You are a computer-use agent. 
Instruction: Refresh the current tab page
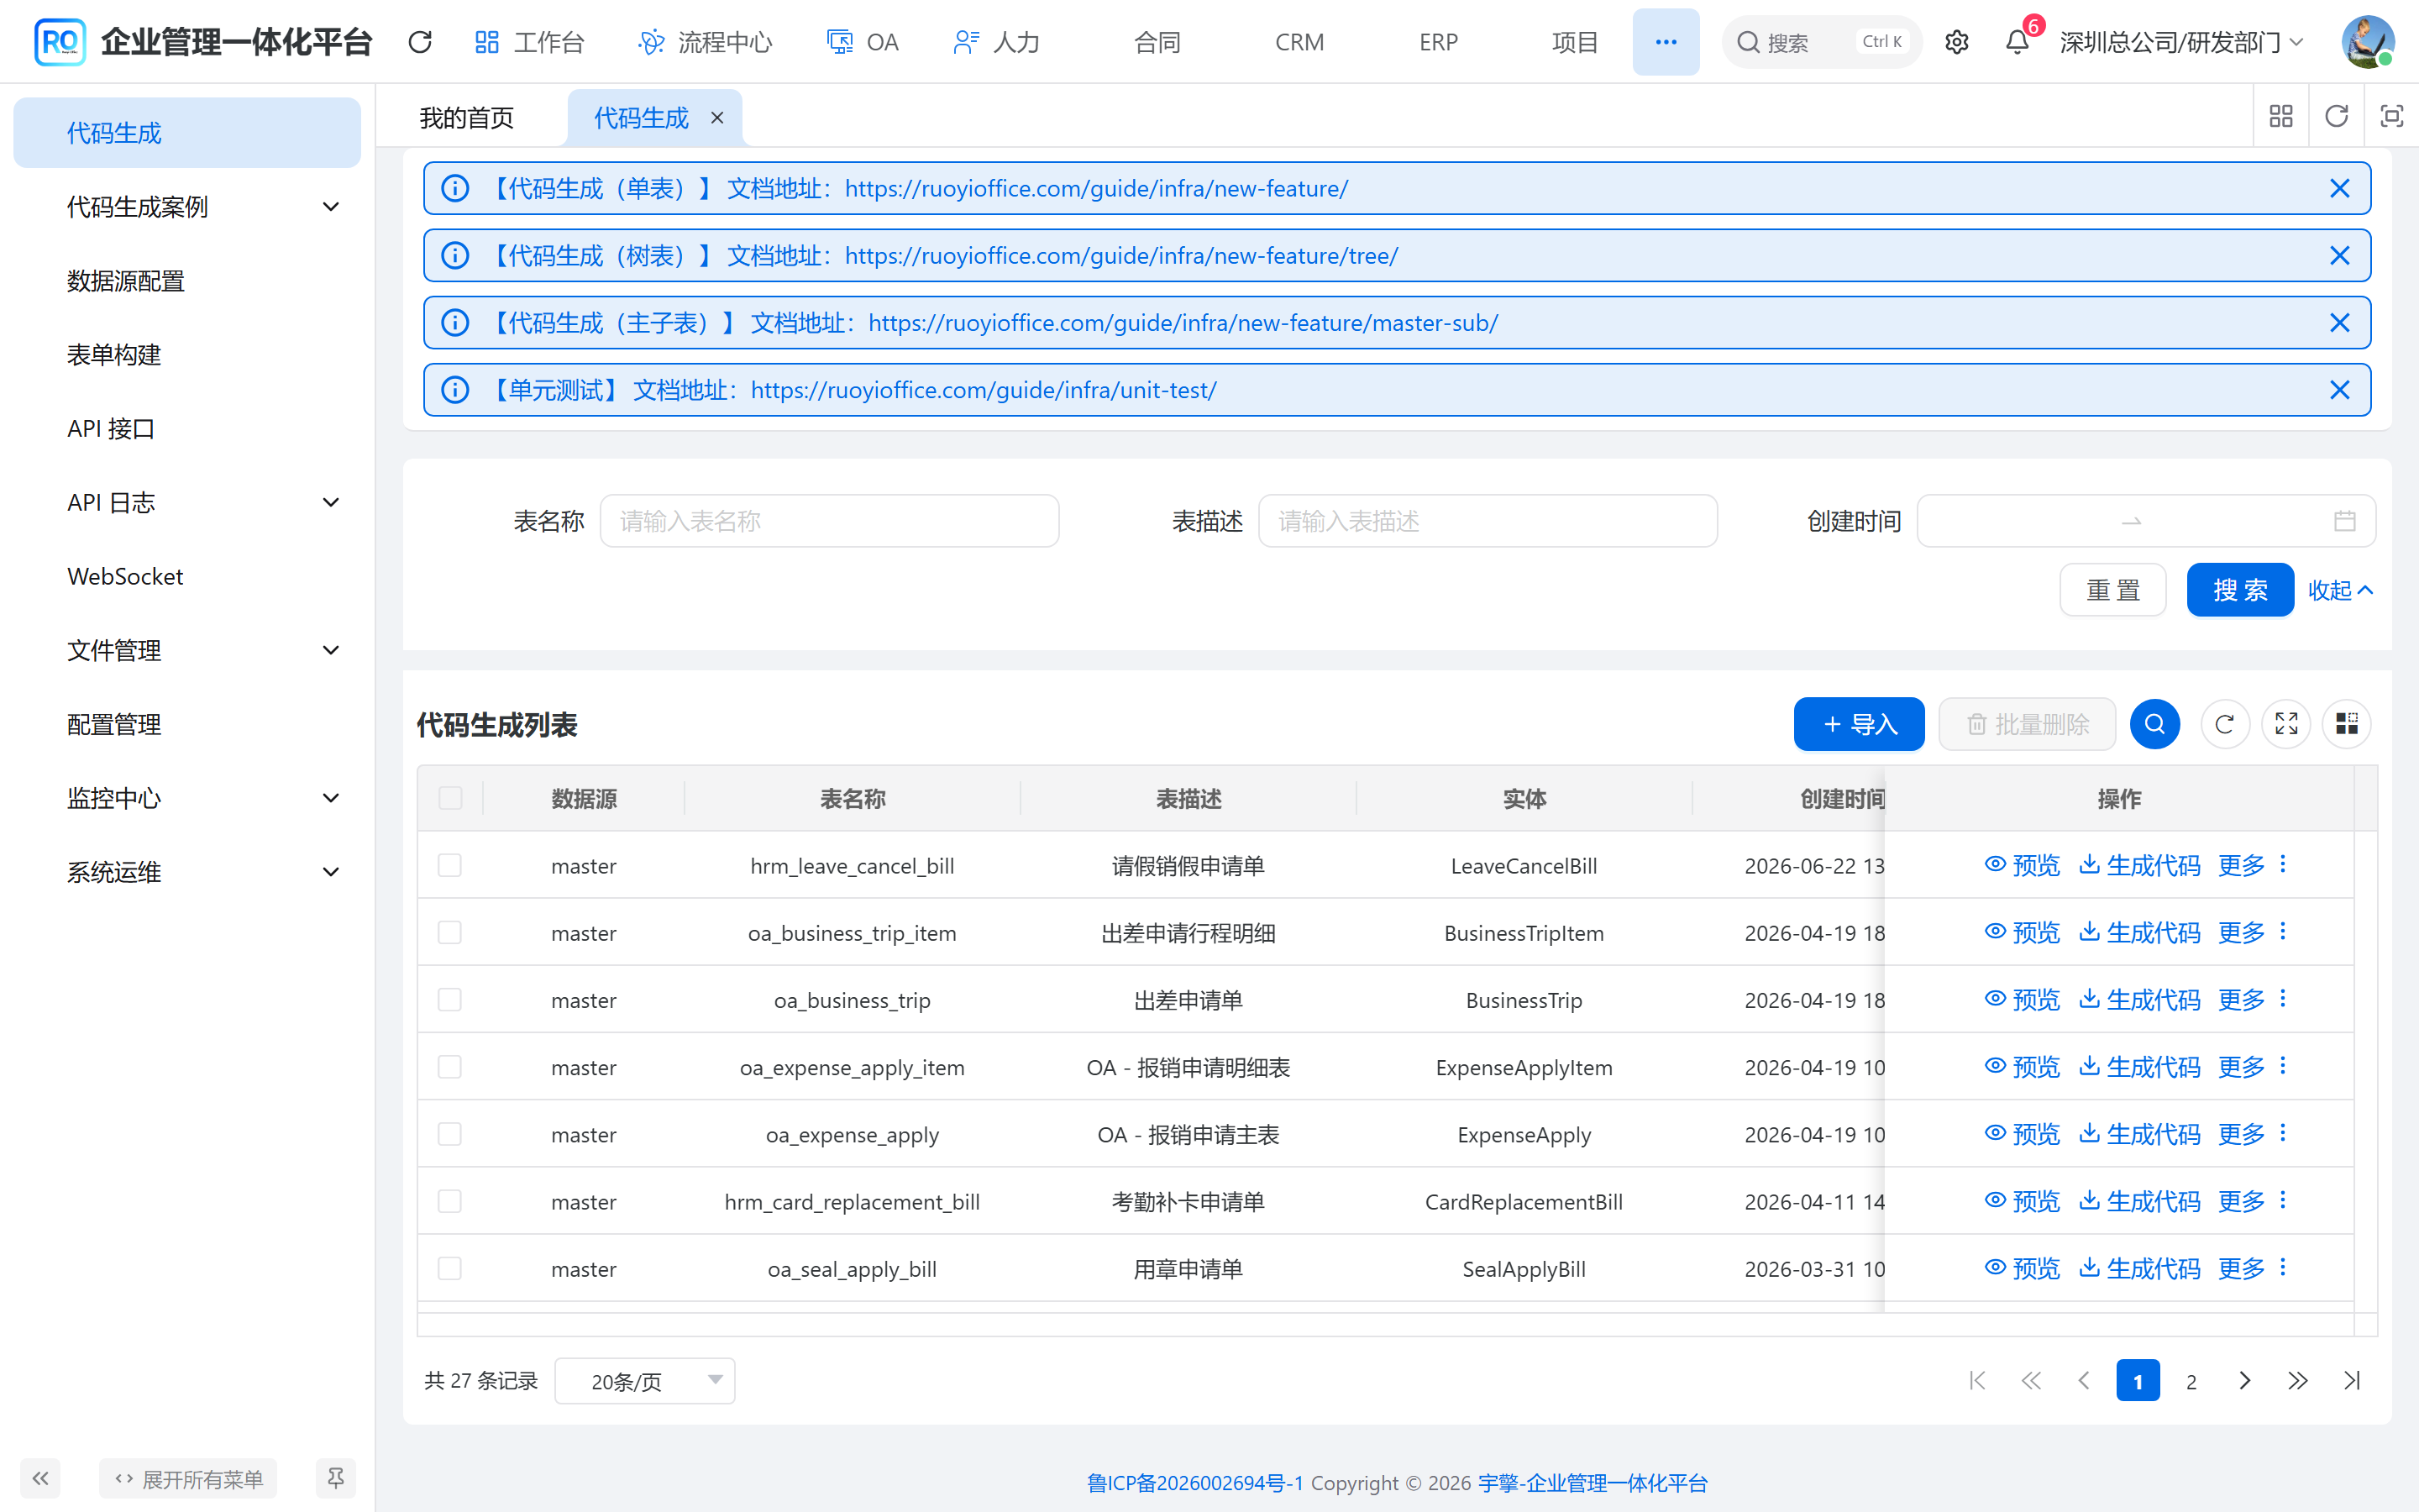pos(2337,117)
